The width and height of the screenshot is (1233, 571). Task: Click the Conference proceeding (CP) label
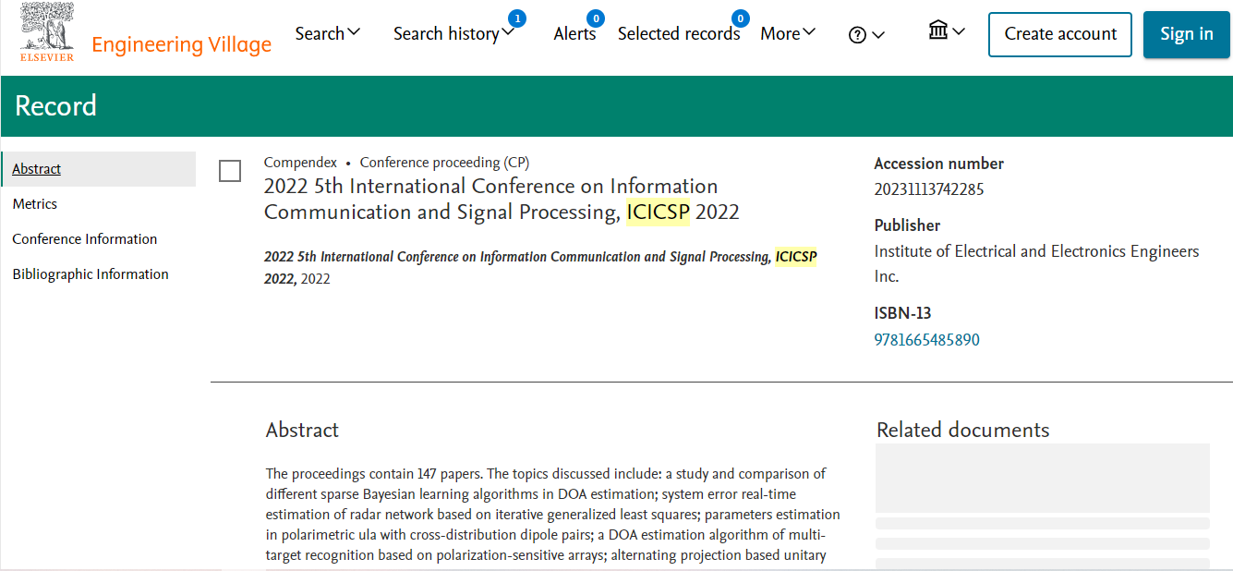(444, 162)
